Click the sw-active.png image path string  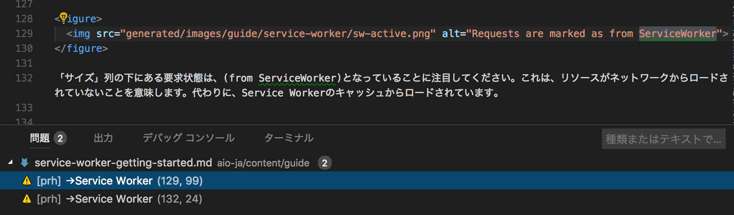point(278,33)
